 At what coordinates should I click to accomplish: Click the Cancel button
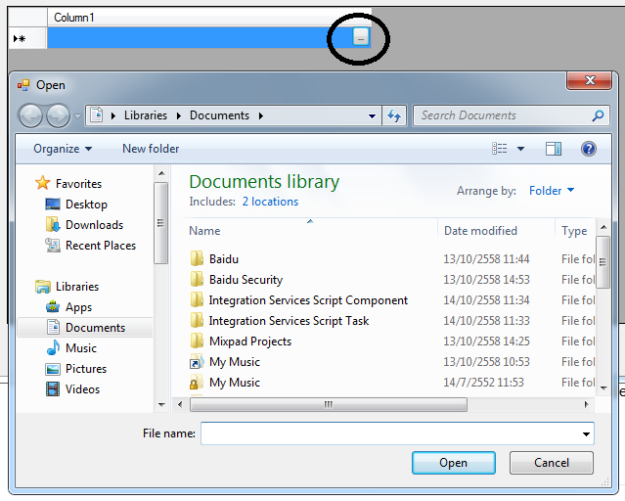(x=552, y=463)
